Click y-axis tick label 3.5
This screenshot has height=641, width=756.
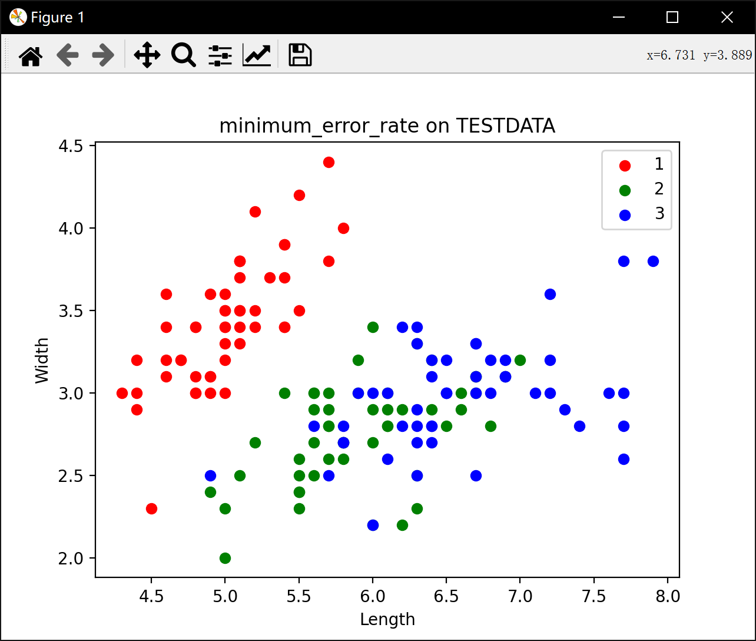(70, 310)
